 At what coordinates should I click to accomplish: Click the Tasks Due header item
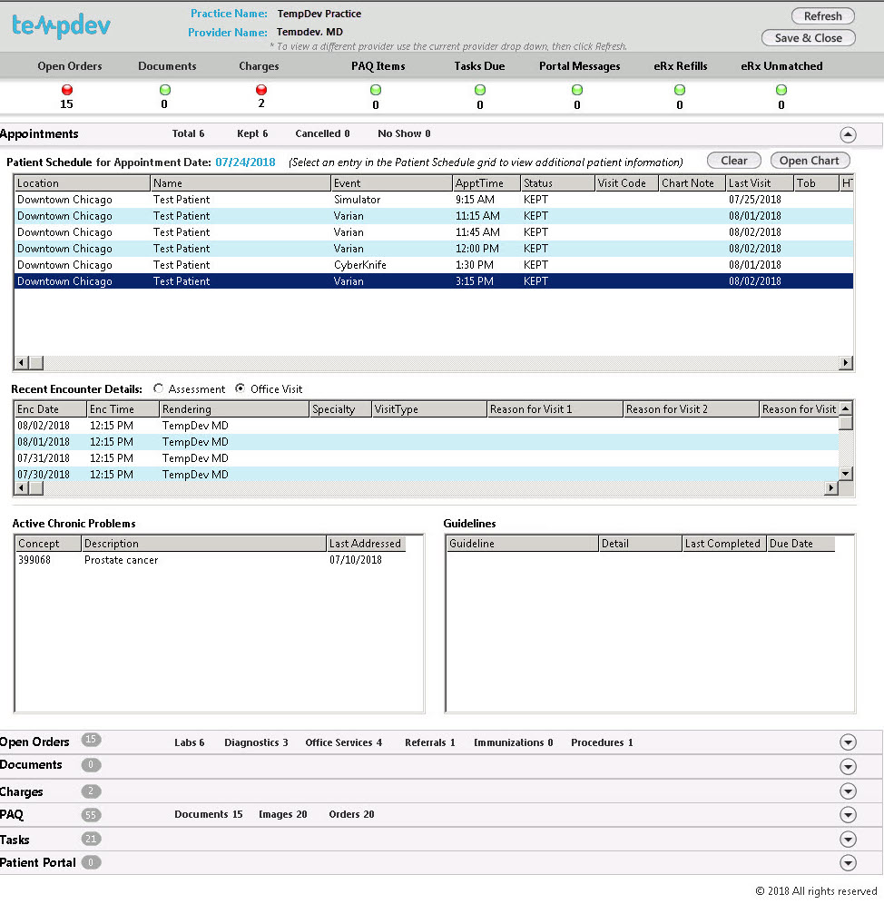480,65
